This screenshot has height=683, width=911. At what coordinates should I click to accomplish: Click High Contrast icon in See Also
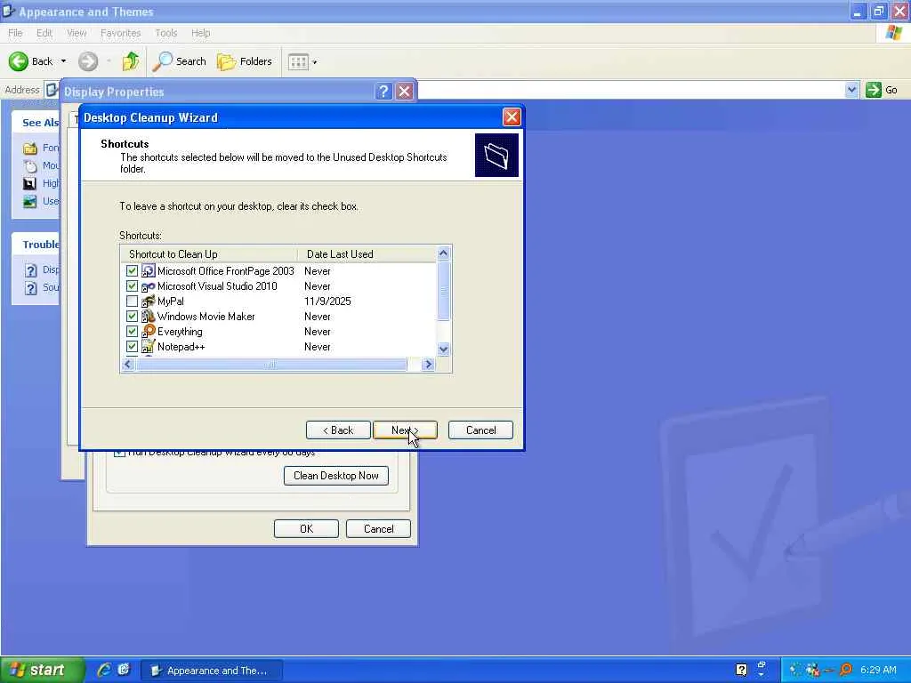click(x=29, y=183)
